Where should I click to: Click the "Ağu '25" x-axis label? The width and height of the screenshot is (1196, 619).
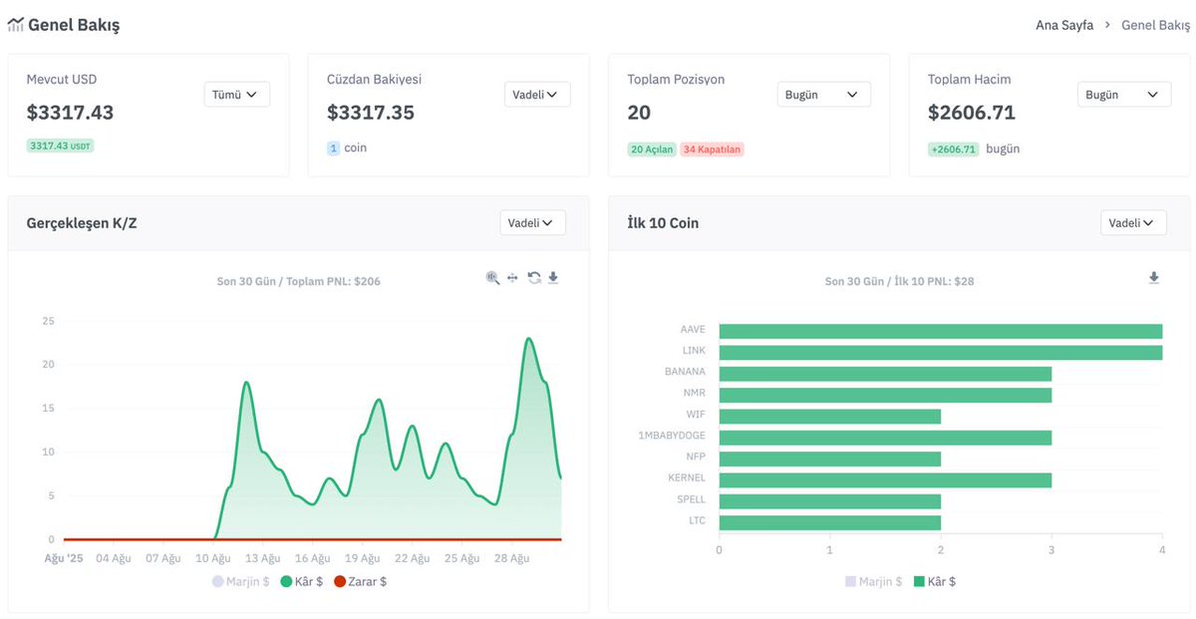coord(64,558)
